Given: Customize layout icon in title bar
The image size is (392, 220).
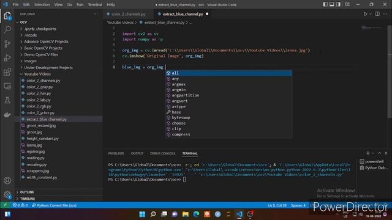Looking at the screenshot, I should tap(347, 4).
